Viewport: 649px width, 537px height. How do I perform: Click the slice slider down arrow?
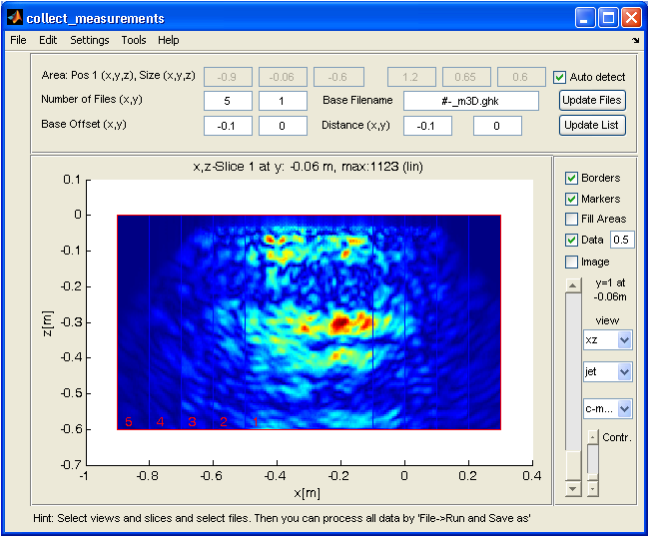tap(573, 489)
